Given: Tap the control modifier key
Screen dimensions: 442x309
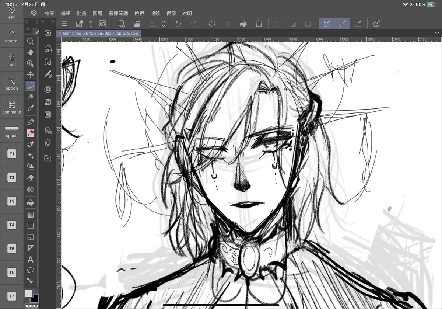Looking at the screenshot, I should click(12, 36).
